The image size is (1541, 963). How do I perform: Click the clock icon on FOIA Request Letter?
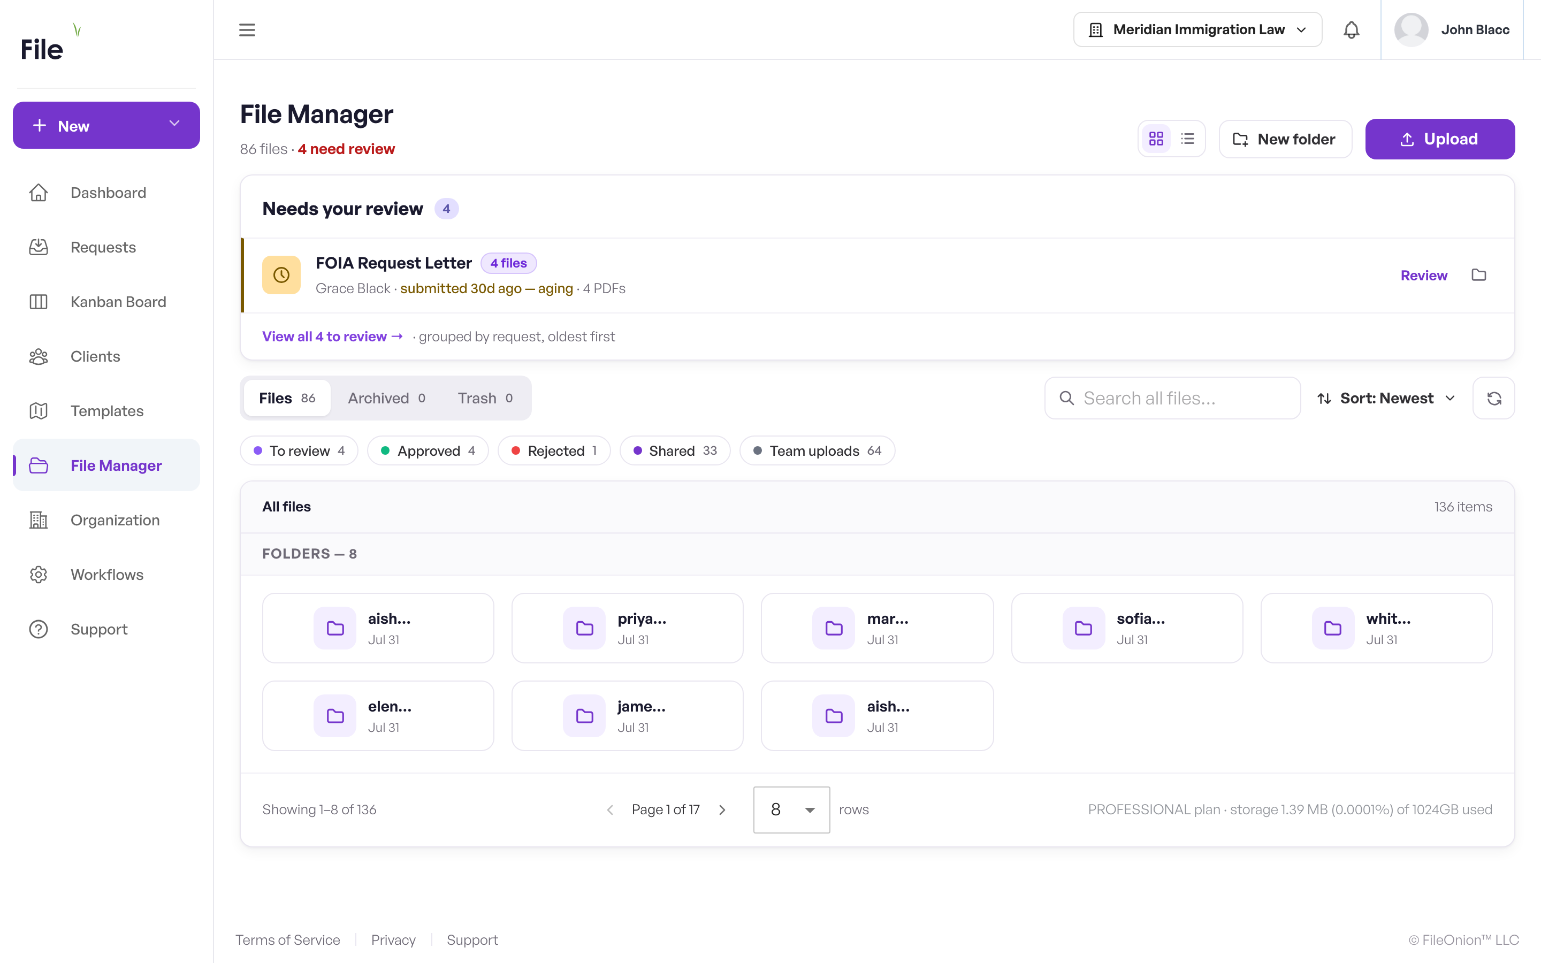click(281, 275)
